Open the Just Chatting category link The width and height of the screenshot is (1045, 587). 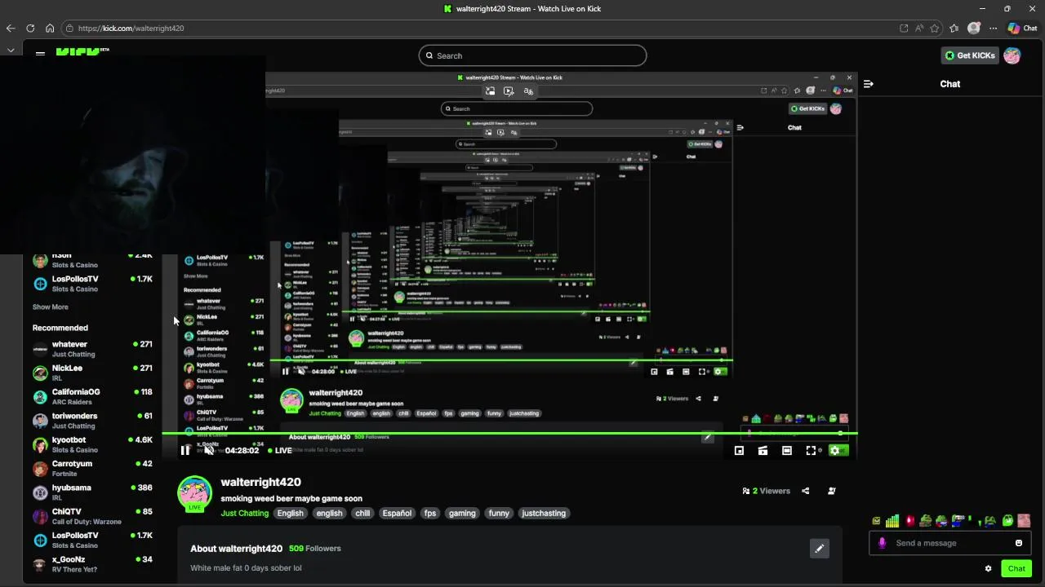point(244,513)
